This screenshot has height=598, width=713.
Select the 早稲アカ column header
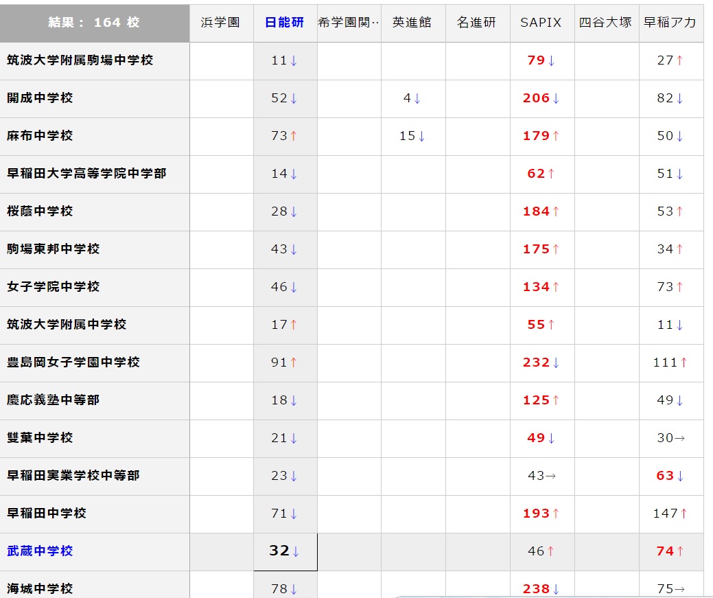670,23
